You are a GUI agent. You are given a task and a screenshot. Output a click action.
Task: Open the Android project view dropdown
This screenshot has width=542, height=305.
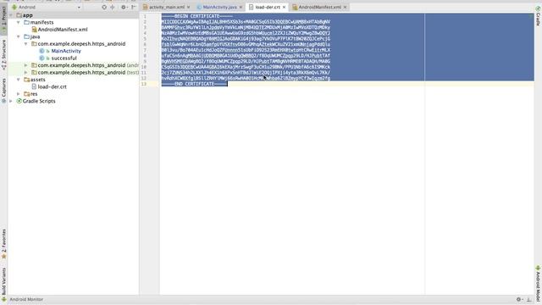47,7
